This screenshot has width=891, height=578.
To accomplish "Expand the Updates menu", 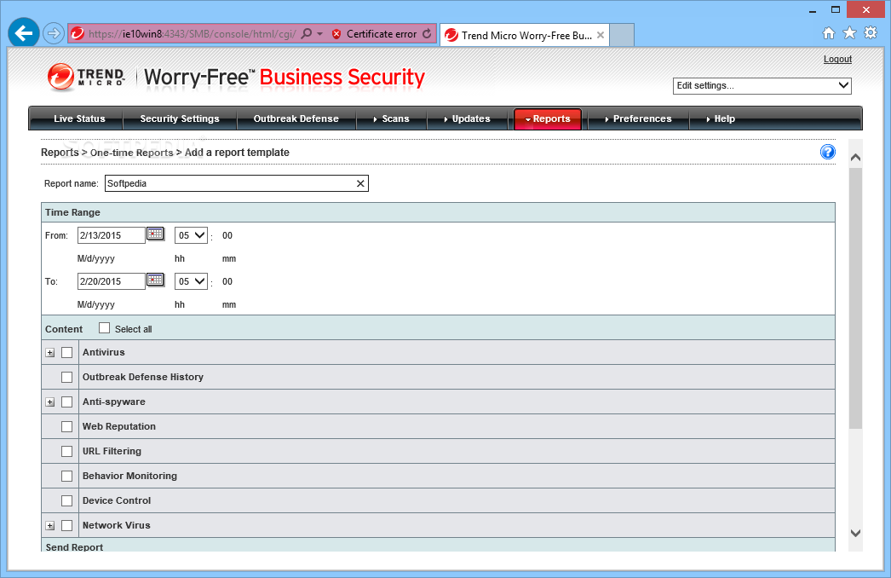I will pyautogui.click(x=467, y=118).
